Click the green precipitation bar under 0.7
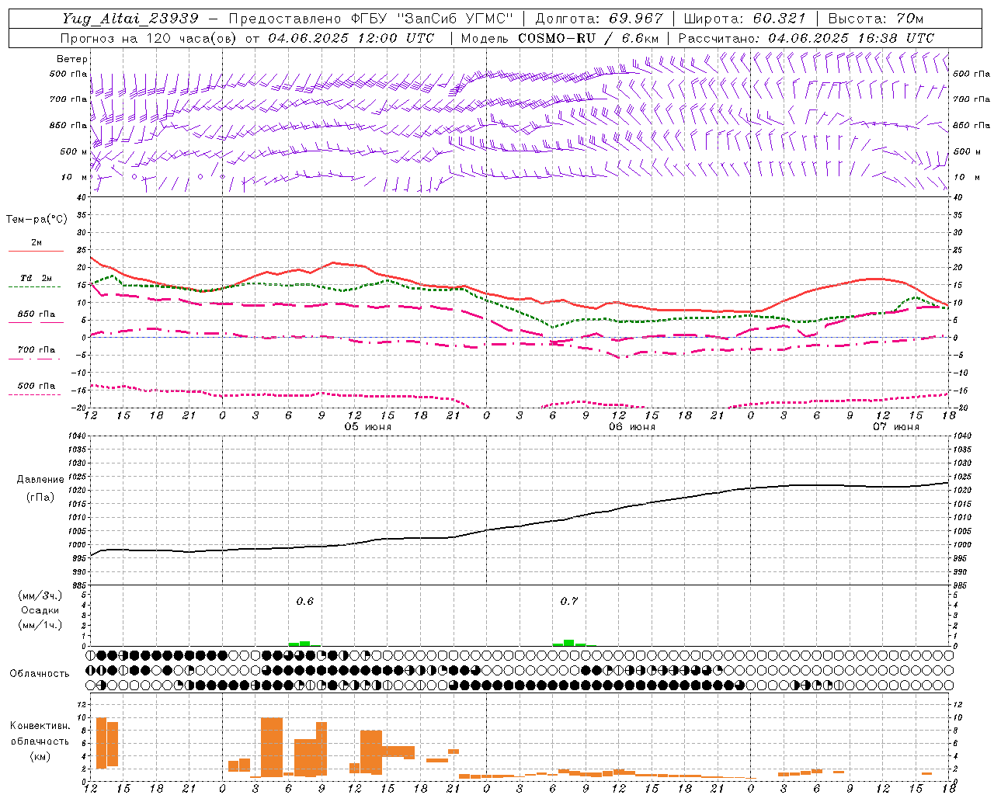The width and height of the screenshot is (994, 795). (569, 643)
